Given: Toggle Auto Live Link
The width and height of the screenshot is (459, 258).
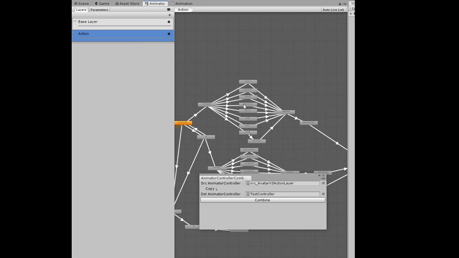Looking at the screenshot, I should [x=333, y=10].
